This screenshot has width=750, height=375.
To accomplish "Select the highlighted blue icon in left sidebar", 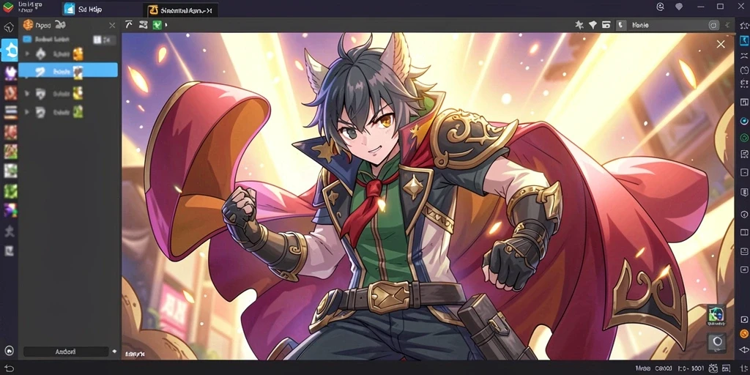I will (x=10, y=50).
